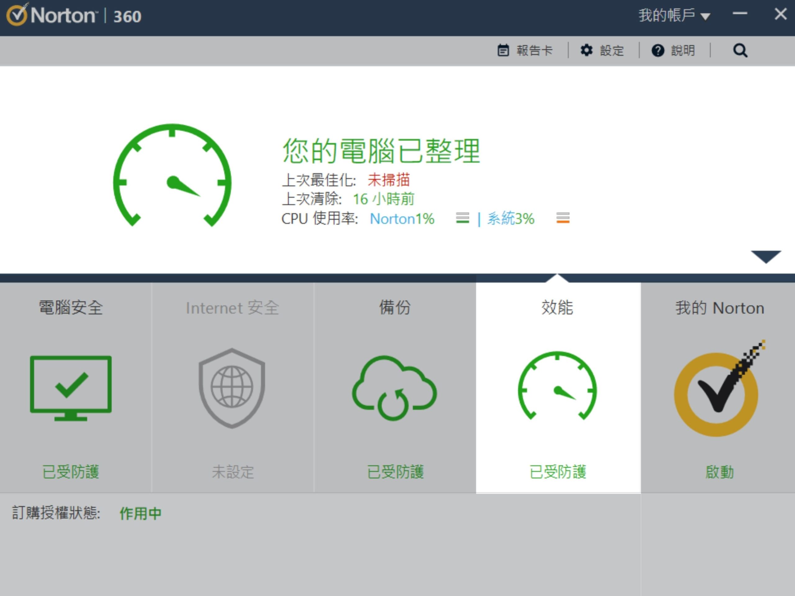Viewport: 795px width, 596px height.
Task: Click the Norton CPU usage bars indicator
Action: [x=462, y=218]
